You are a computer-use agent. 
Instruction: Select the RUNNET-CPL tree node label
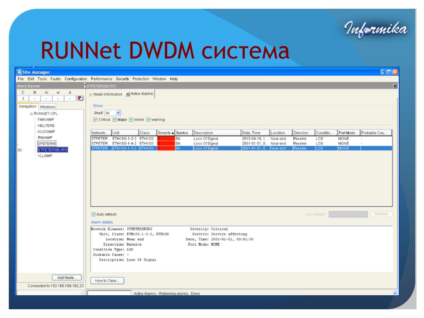pos(46,113)
